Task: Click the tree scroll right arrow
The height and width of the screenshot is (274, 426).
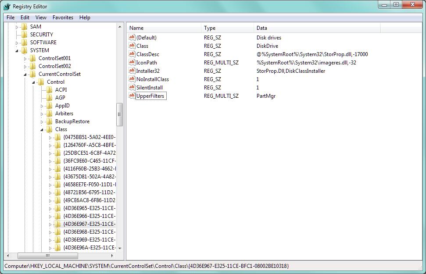Action: (x=112, y=256)
